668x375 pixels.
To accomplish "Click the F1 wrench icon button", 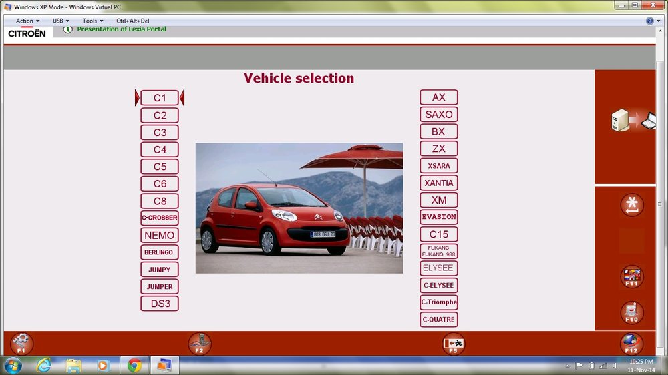I will click(x=21, y=344).
